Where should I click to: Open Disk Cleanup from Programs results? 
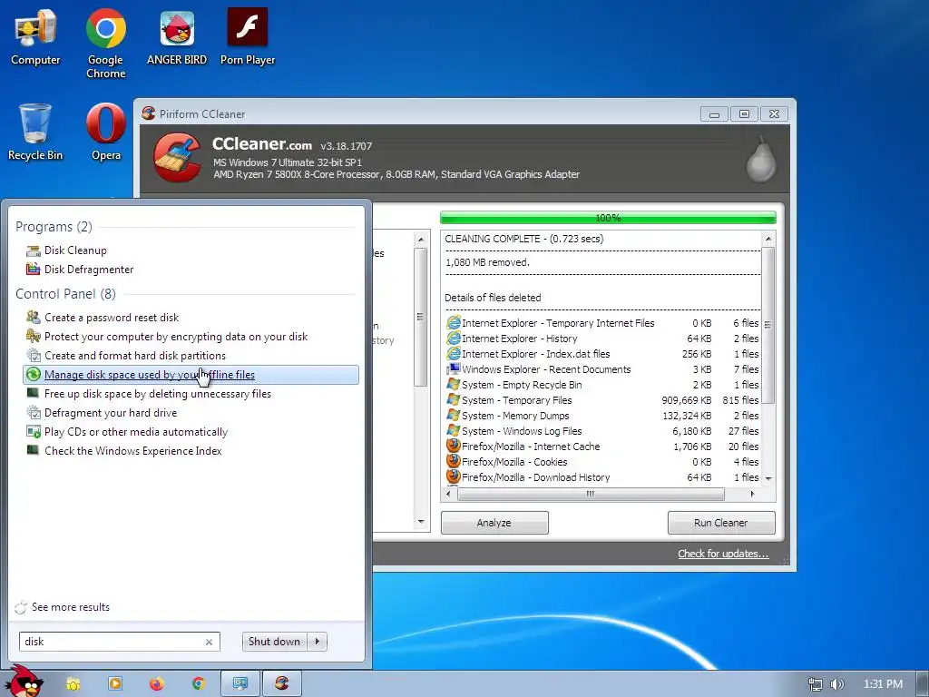tap(75, 250)
